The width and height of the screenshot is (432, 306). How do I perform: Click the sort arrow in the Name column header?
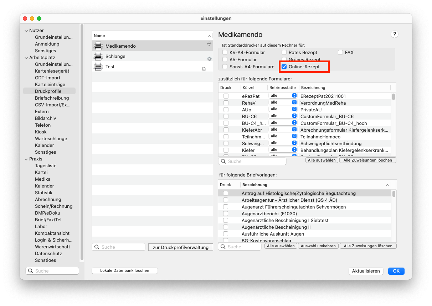(x=209, y=36)
